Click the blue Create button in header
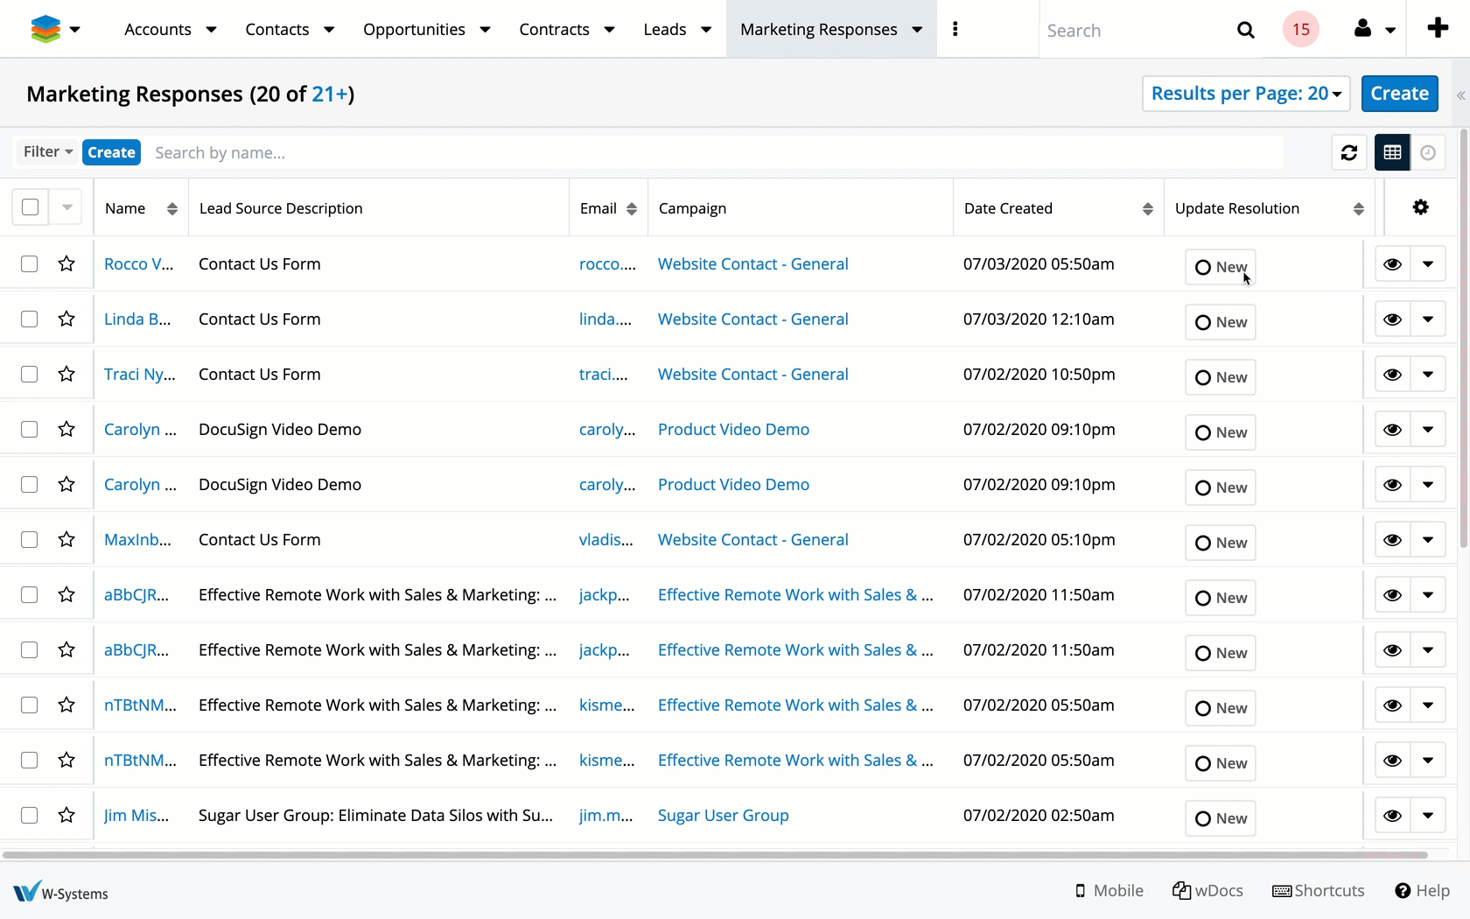Screen dimensions: 1470x919 (x=1399, y=94)
